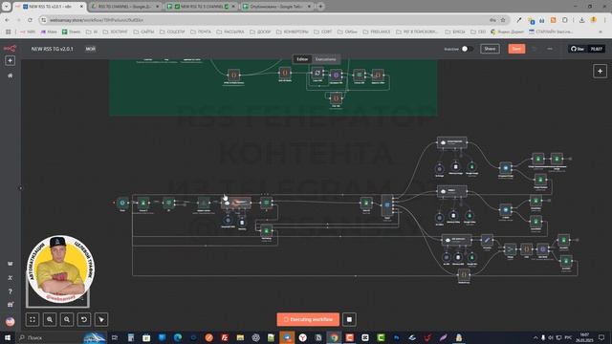Screen dimensions: 612x344
Task: Click the user avatar in the sidebar
Action: 11,321
